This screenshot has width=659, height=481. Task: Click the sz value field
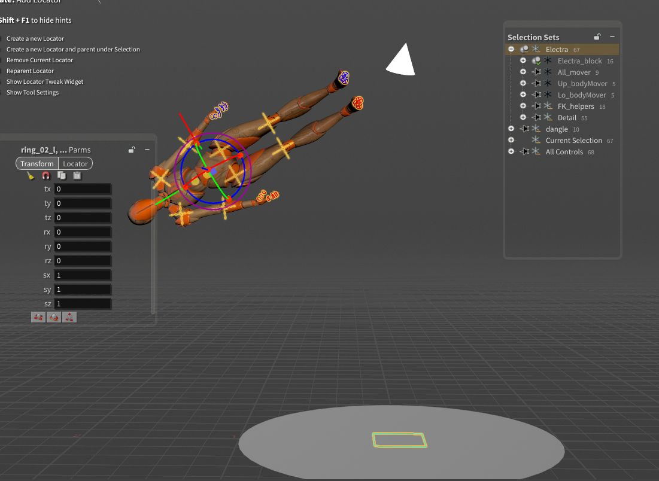tap(83, 304)
